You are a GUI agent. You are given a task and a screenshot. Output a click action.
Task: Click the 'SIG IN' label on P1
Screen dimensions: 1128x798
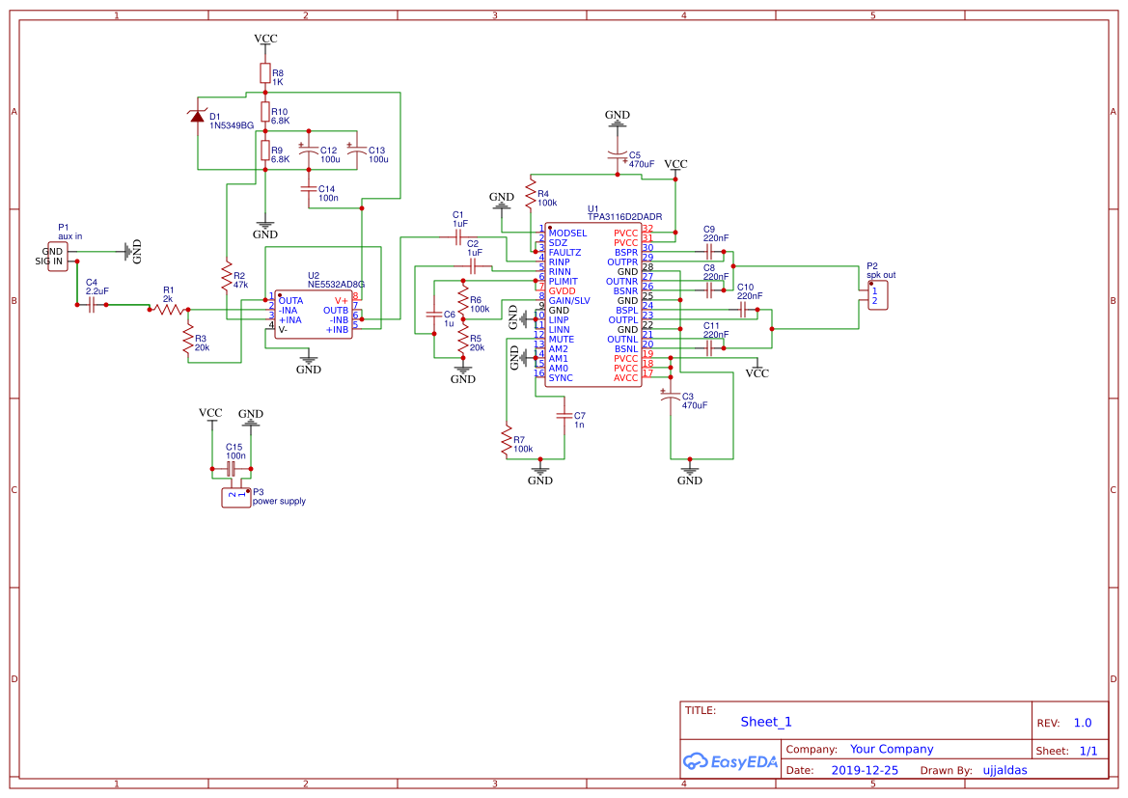coord(49,261)
